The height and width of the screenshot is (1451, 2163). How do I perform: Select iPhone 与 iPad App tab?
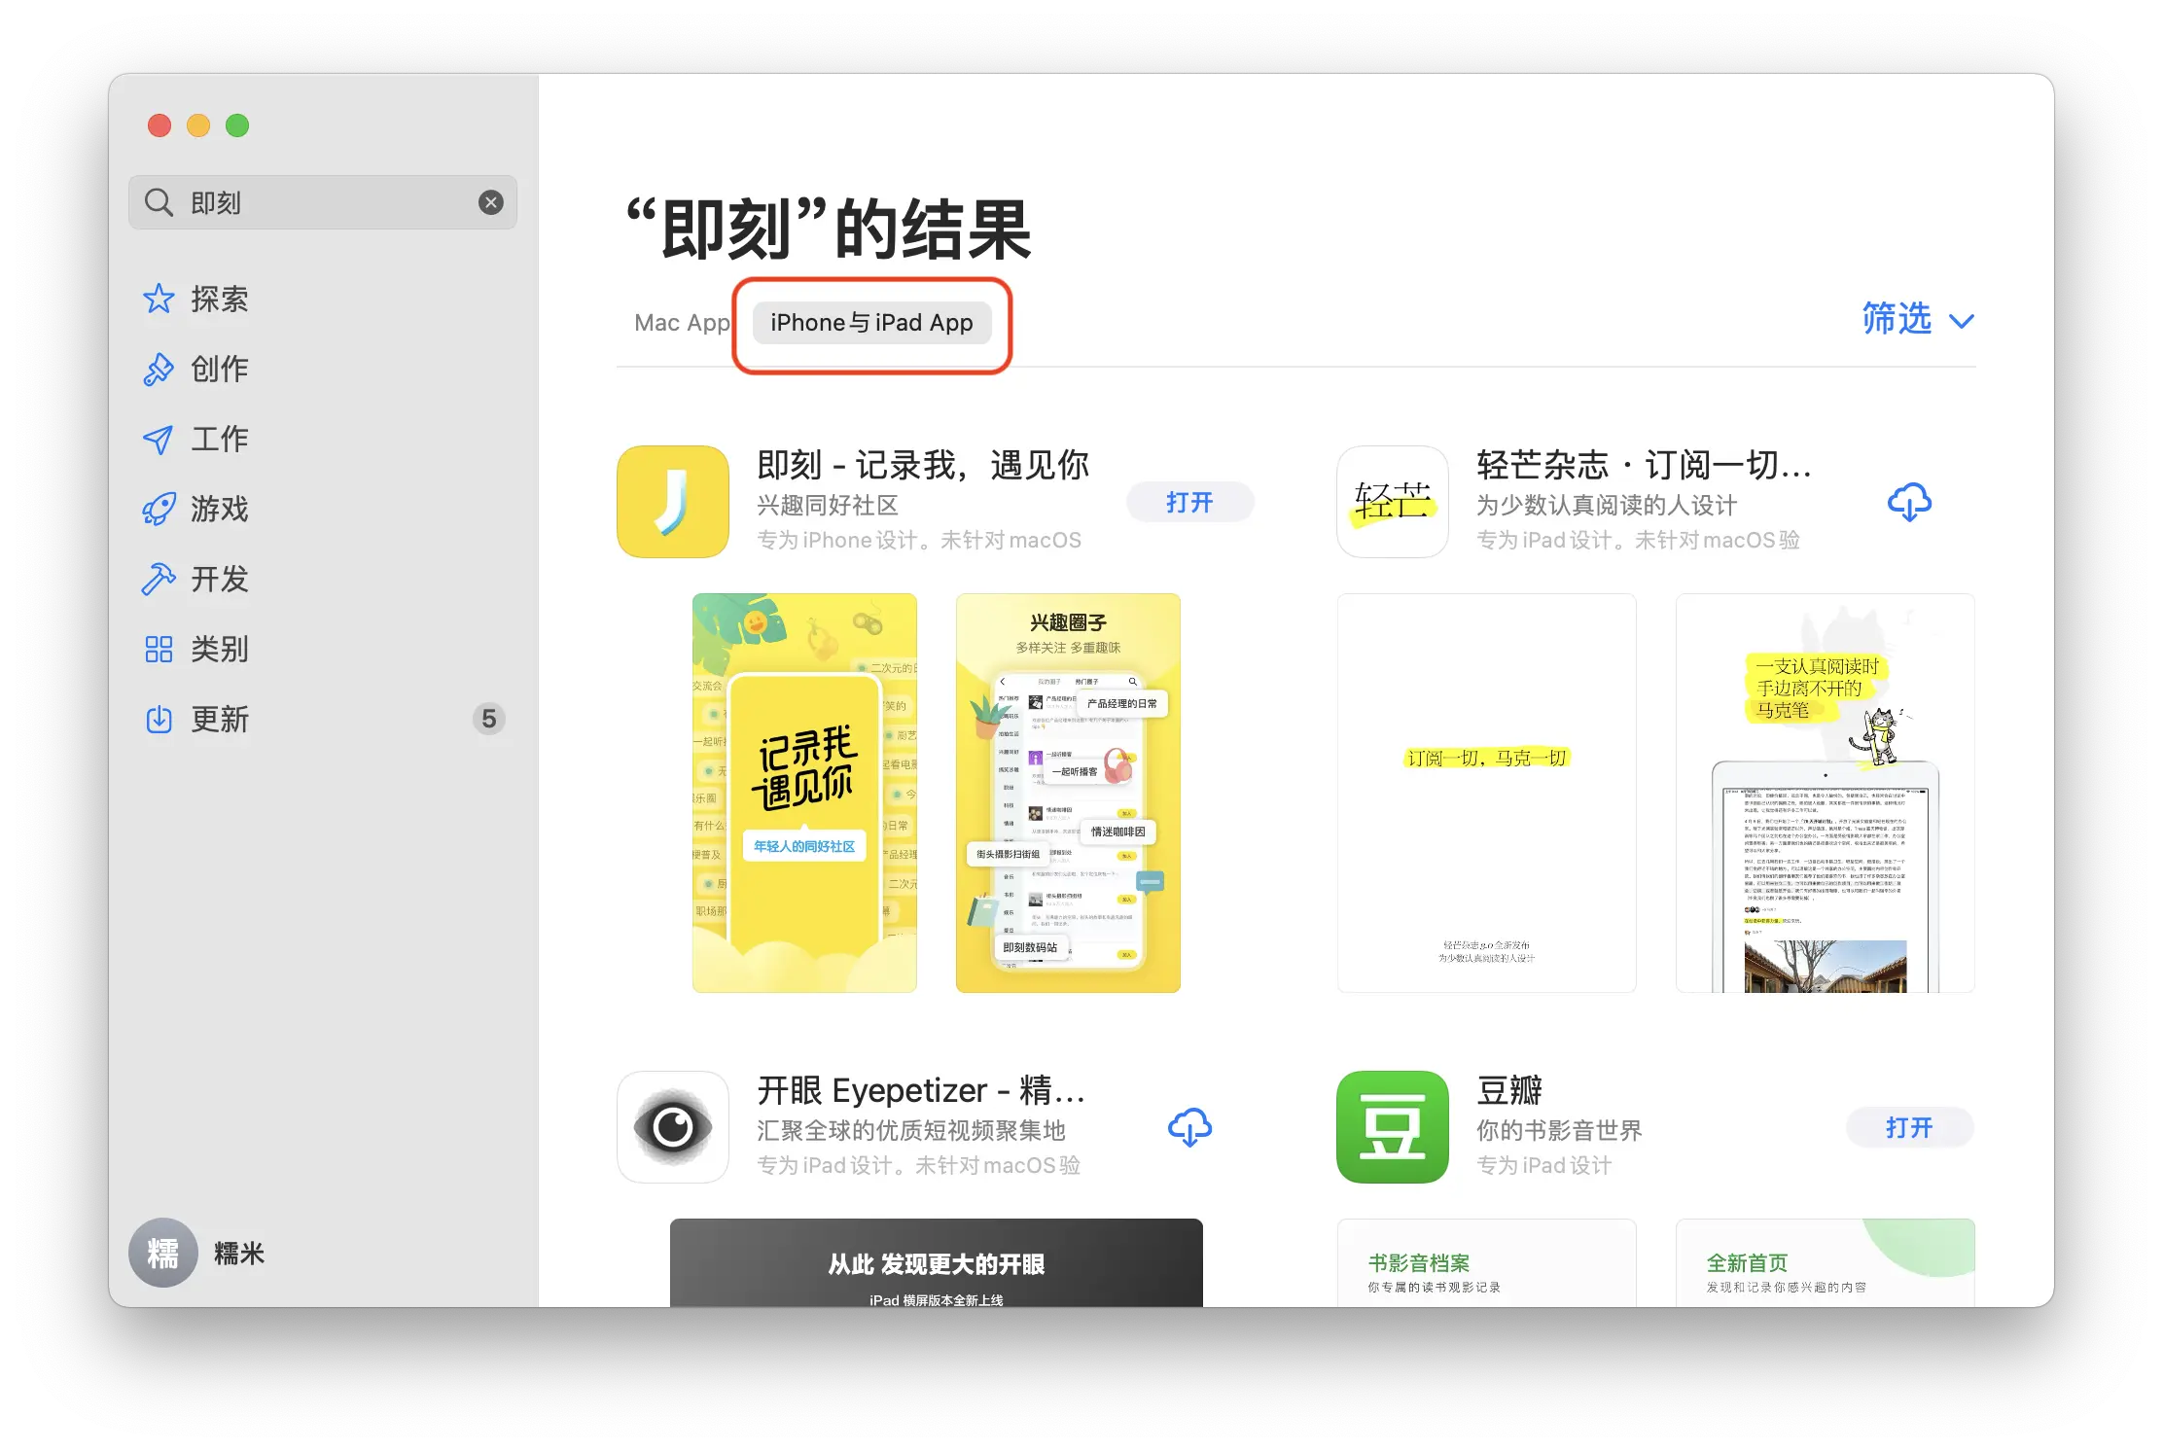pos(874,321)
